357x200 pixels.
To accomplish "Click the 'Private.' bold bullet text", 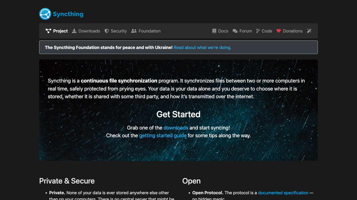I will tap(57, 193).
